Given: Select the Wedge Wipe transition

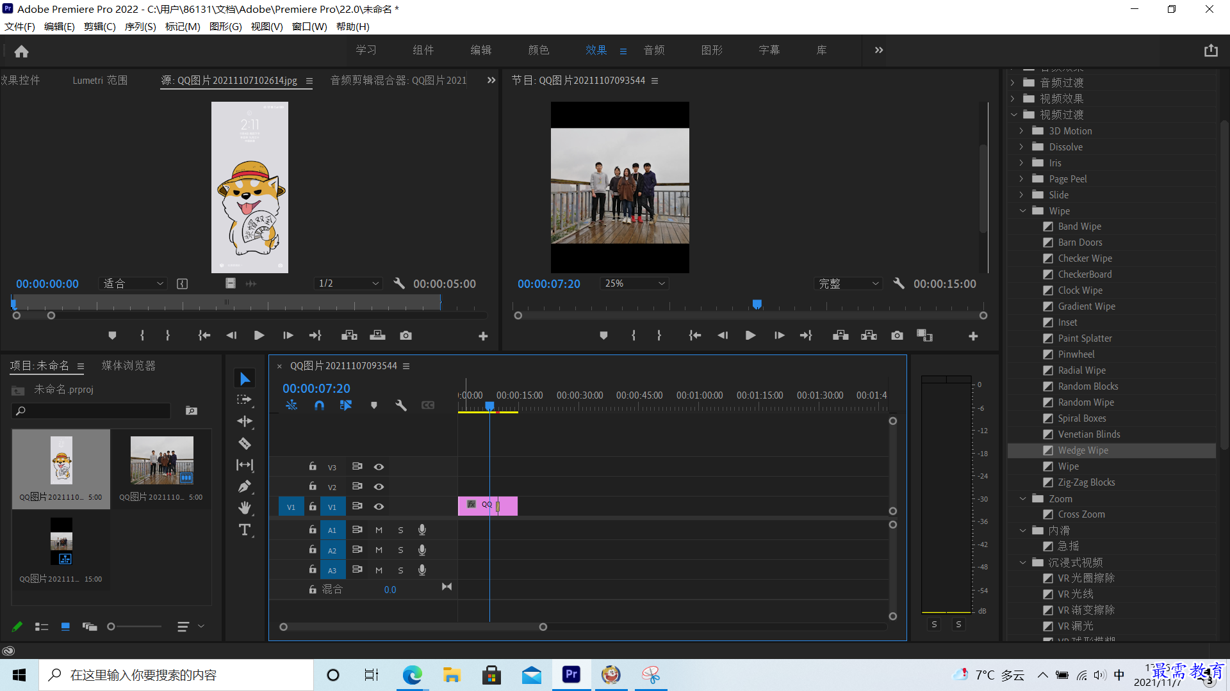Looking at the screenshot, I should (1083, 450).
